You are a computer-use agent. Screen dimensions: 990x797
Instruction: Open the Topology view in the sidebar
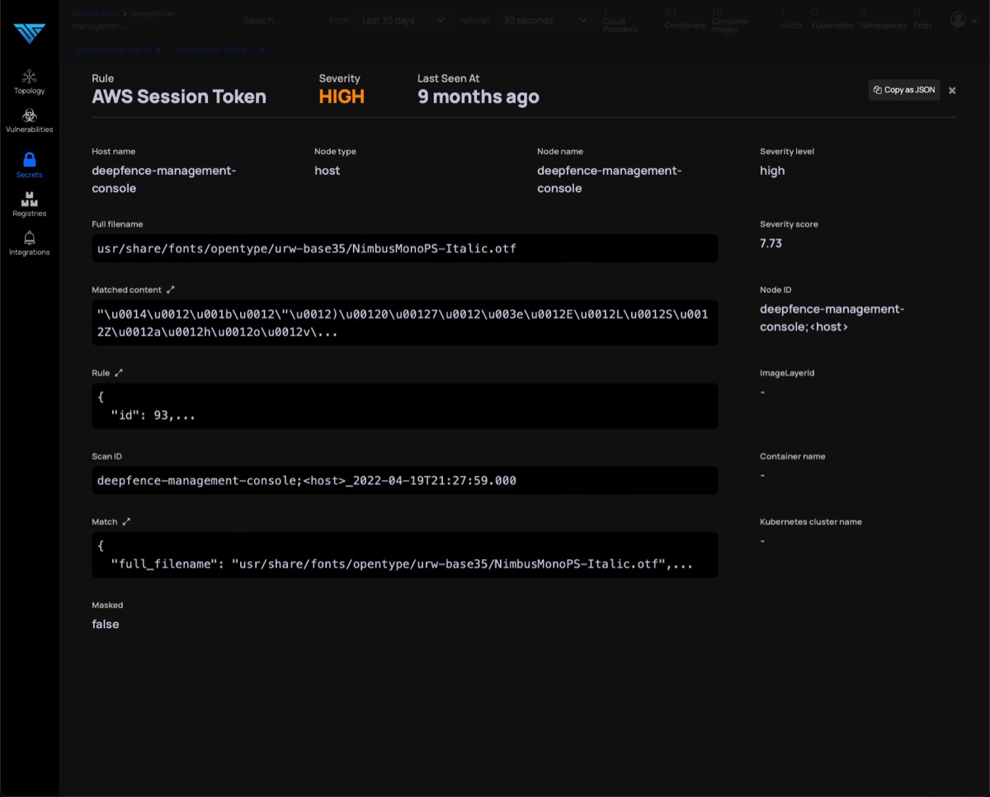[30, 82]
